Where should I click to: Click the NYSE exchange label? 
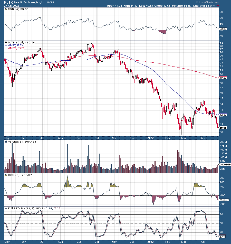point(51,3)
